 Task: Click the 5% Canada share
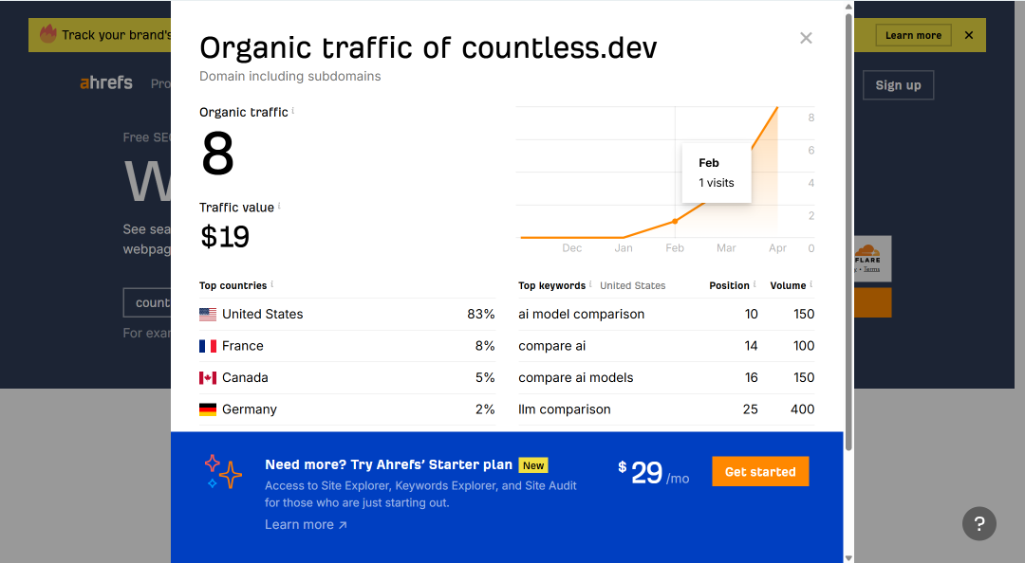click(x=484, y=377)
